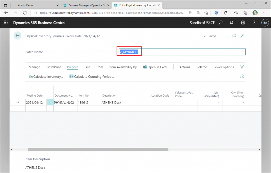The image size is (271, 173).
Task: Click the Qty. (Calculated) column header
Action: tap(211, 94)
